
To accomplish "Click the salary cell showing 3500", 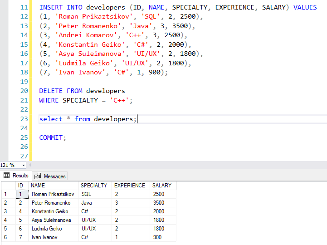I will click(159, 203).
